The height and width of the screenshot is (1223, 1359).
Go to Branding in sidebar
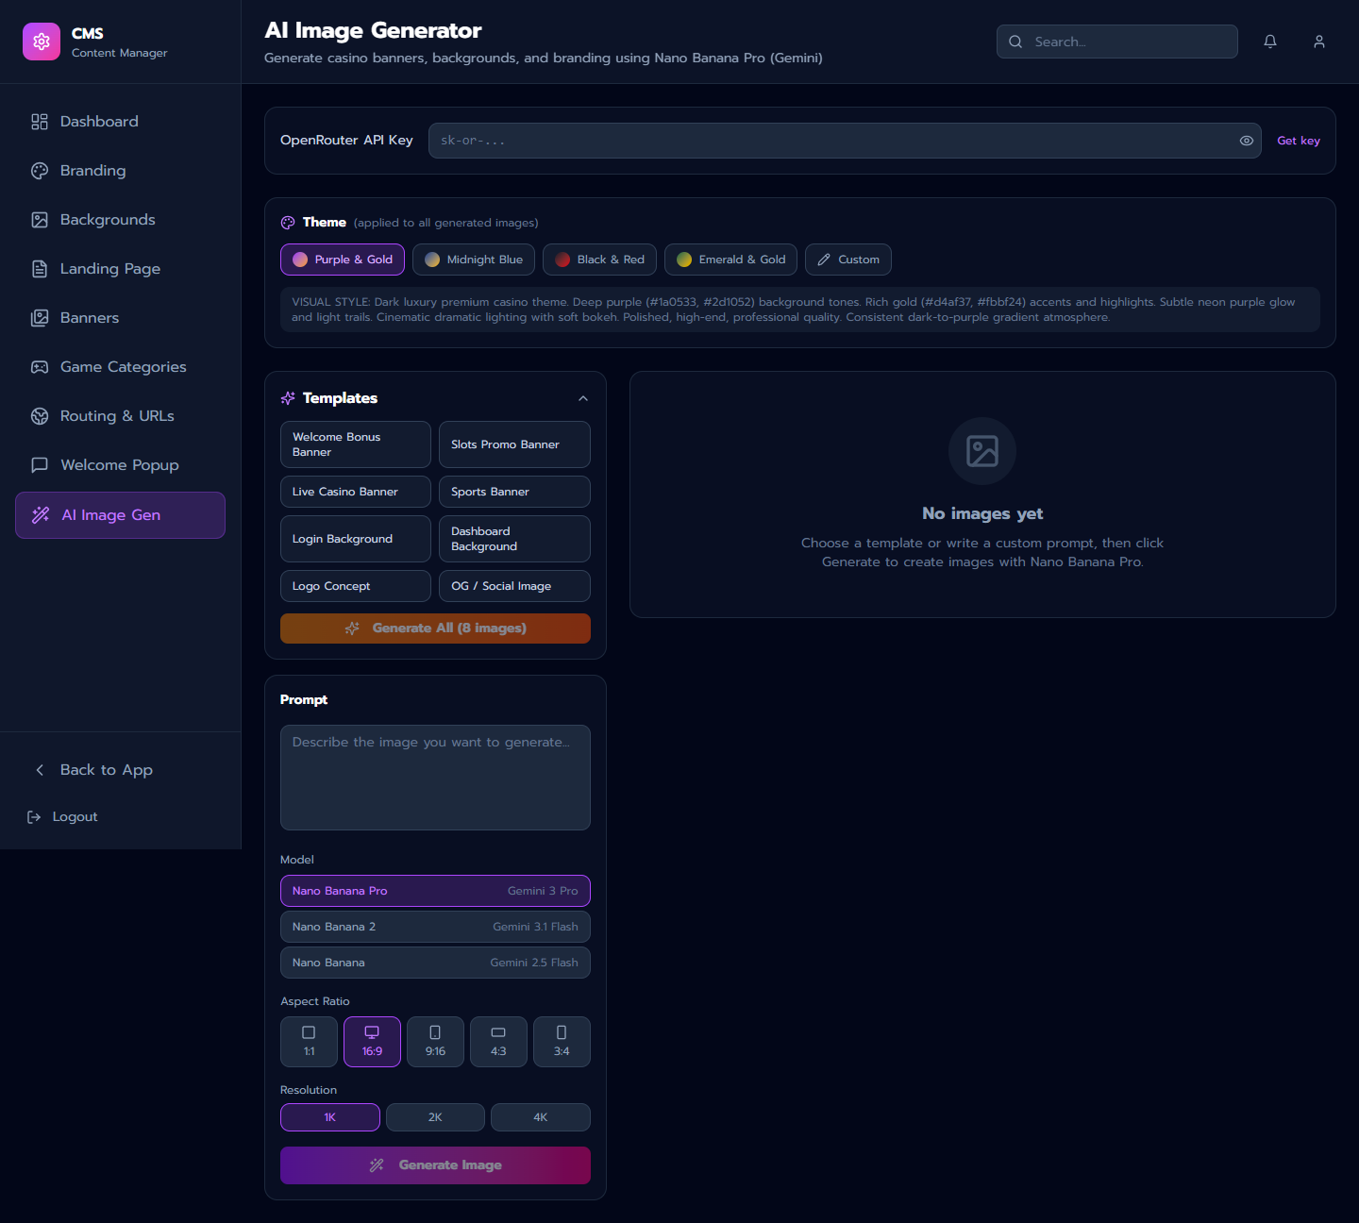point(120,171)
